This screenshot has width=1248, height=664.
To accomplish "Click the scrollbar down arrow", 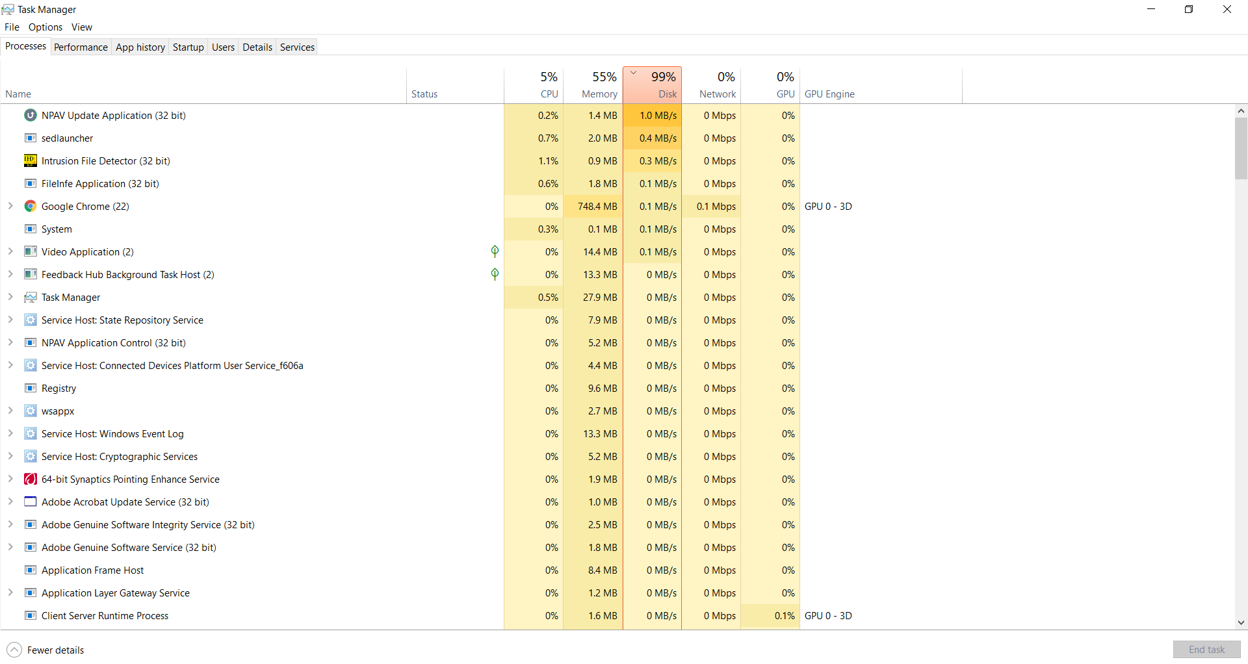I will coord(1241,622).
